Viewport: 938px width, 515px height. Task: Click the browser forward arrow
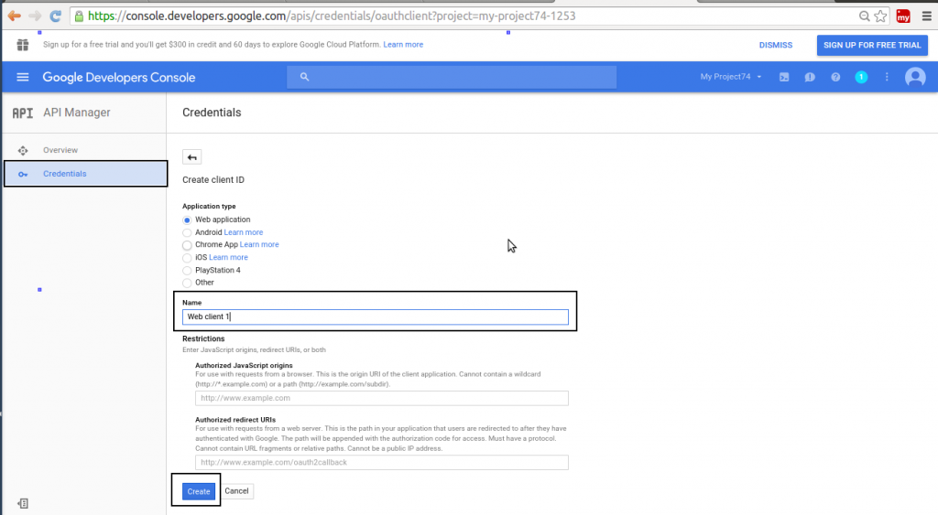[x=36, y=16]
